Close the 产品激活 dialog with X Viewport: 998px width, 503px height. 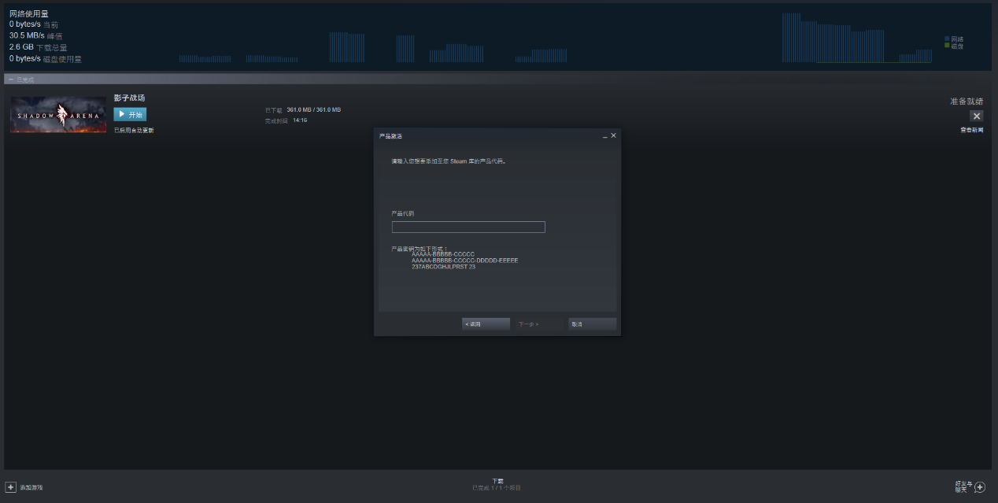(x=614, y=135)
